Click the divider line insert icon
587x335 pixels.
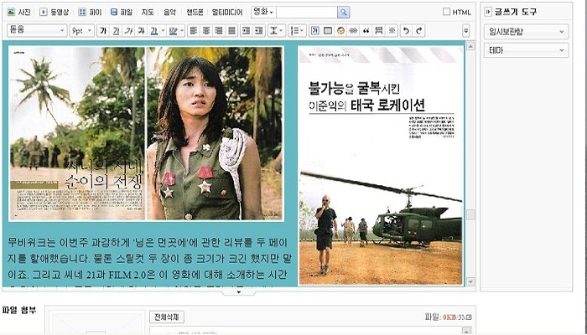(x=379, y=31)
